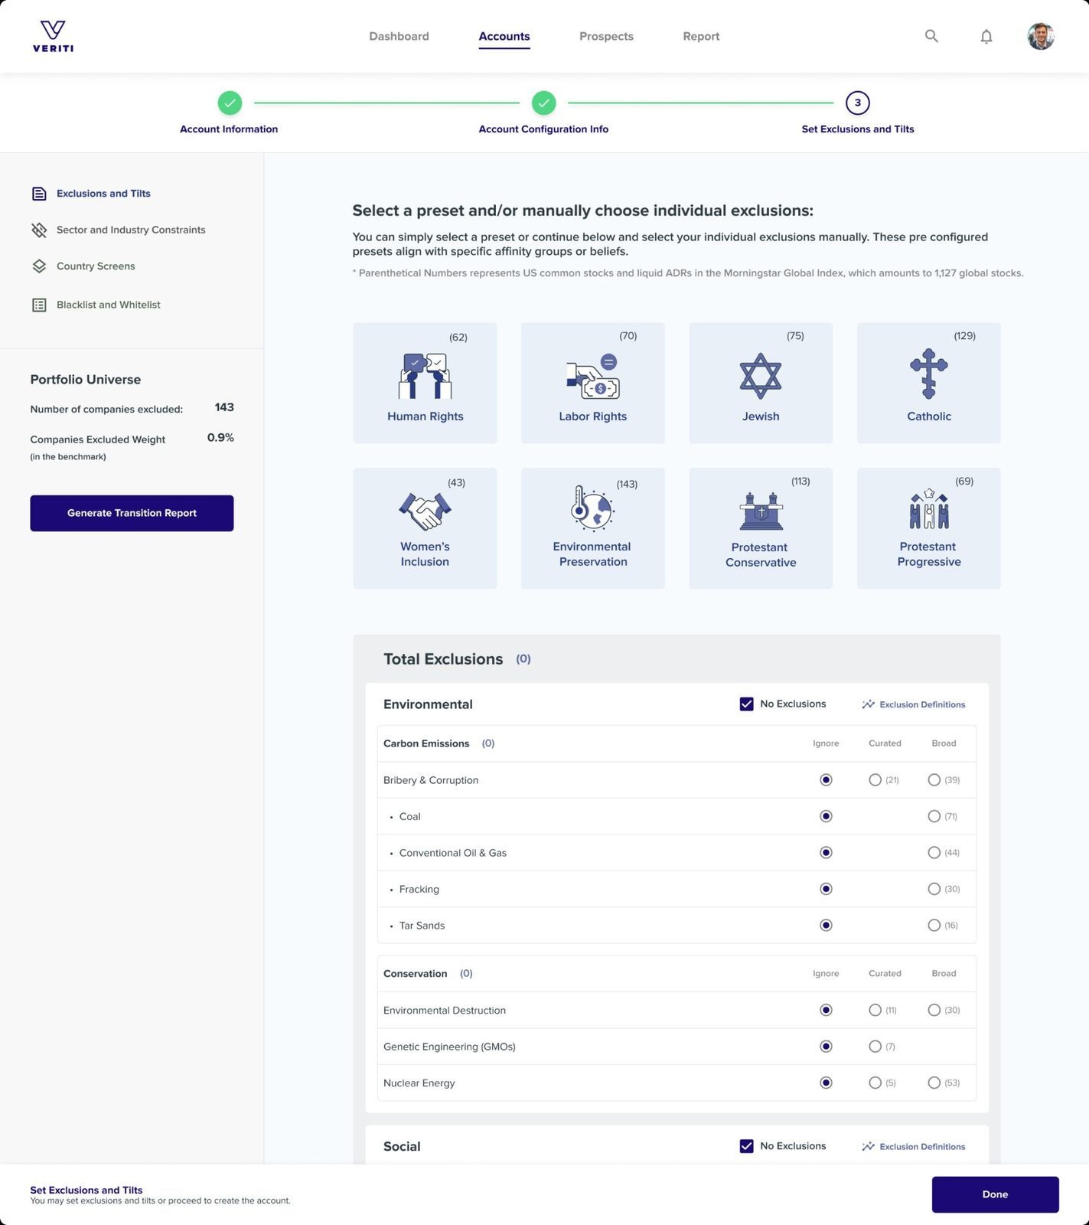Select the Human Rights preset icon

425,376
